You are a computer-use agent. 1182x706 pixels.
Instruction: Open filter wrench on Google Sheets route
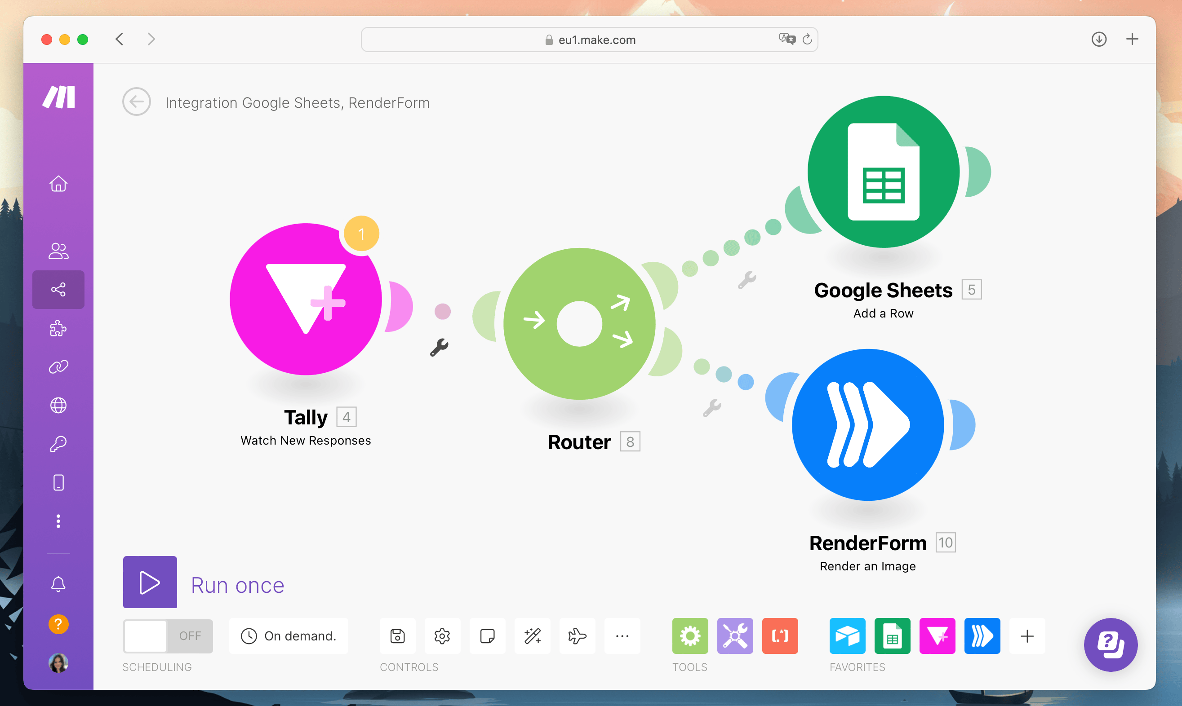[x=747, y=280]
